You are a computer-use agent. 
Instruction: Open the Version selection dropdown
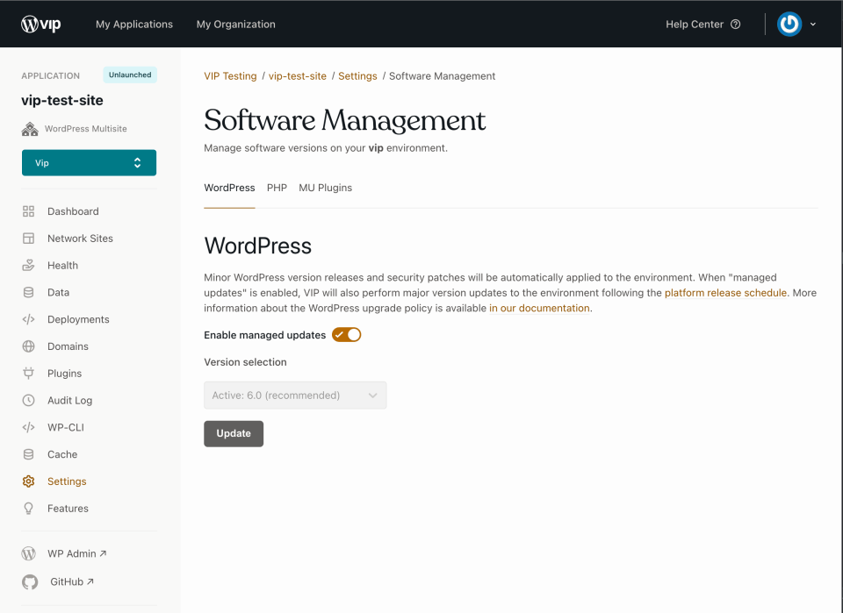(295, 396)
